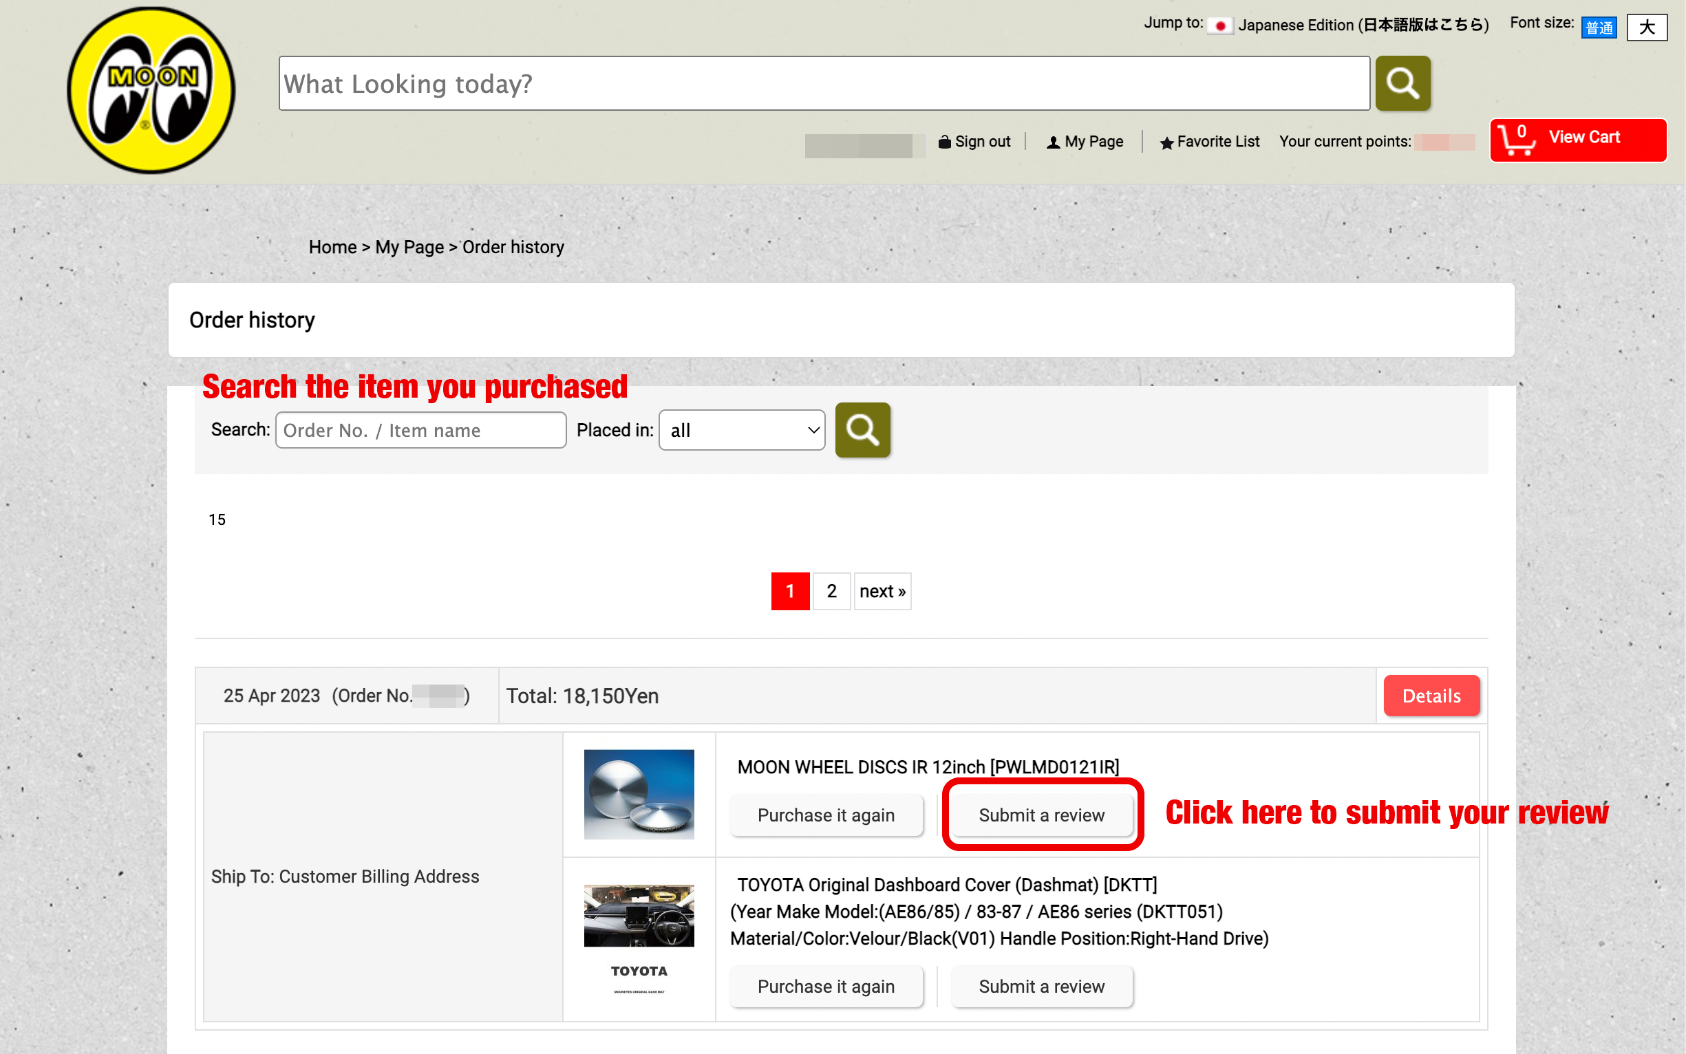Click the result count 15
The height and width of the screenshot is (1054, 1686).
[217, 519]
